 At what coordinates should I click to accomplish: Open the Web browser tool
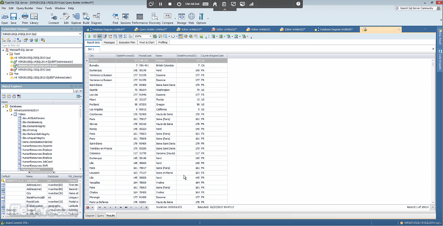click(x=191, y=18)
